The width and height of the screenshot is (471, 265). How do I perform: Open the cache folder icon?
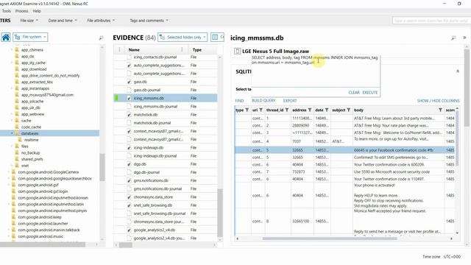coord(17,121)
